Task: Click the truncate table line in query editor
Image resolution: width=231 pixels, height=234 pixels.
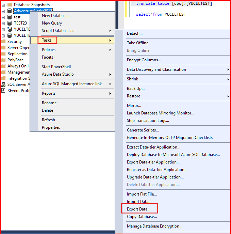Action: [x=174, y=3]
